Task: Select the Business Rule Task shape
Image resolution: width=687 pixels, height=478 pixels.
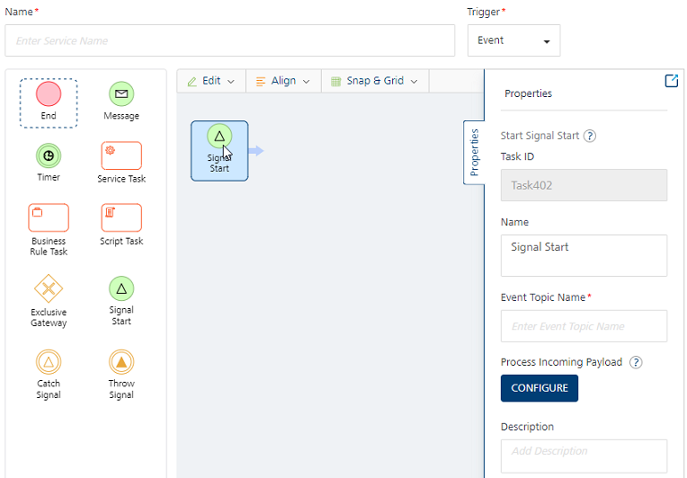Action: (49, 217)
